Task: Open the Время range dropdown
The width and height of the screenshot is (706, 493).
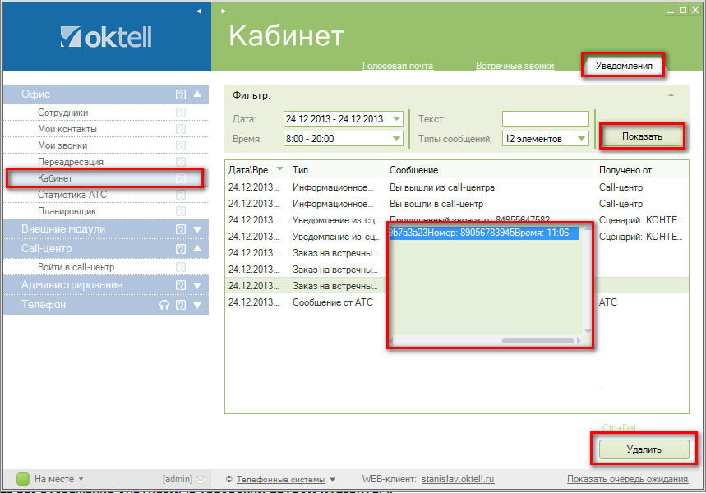Action: pyautogui.click(x=397, y=139)
